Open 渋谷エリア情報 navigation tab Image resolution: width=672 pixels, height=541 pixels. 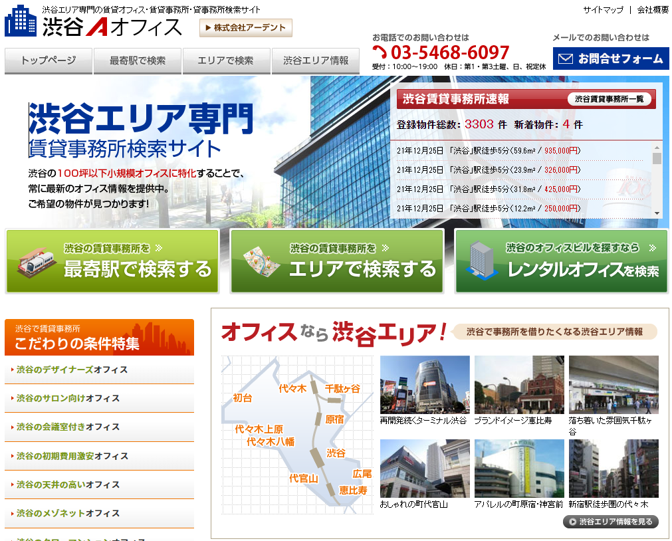tap(316, 61)
